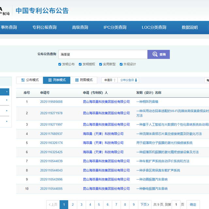Click the 查询 search button
The image size is (209, 209).
pos(158,55)
